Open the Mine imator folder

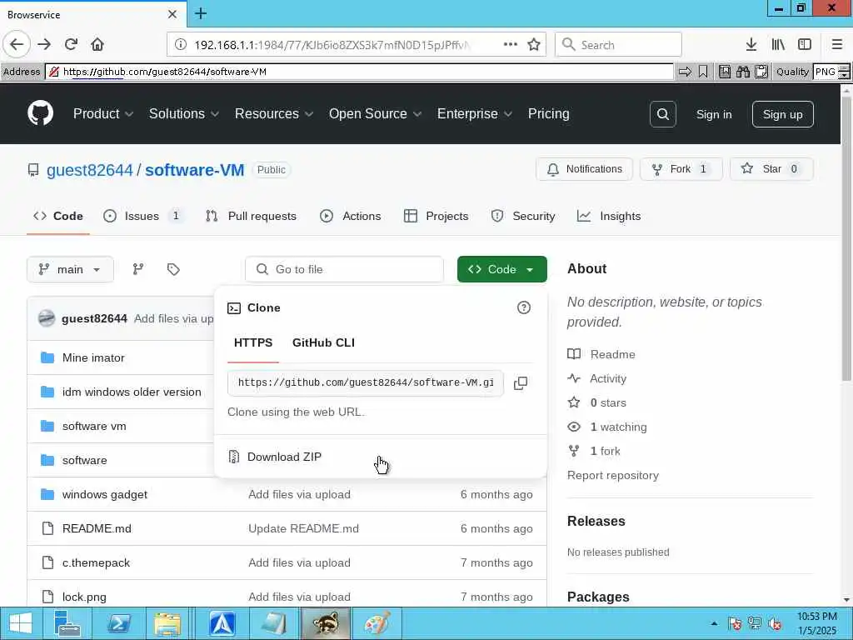coord(93,358)
